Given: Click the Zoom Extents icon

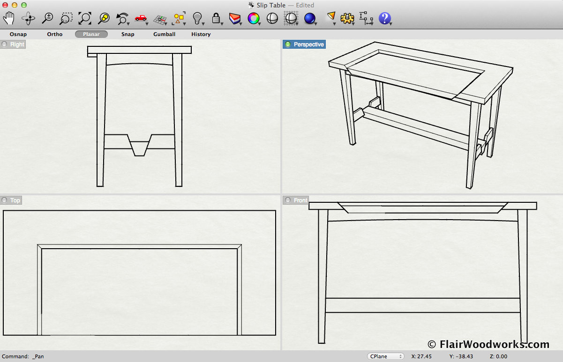Looking at the screenshot, I should pos(85,18).
